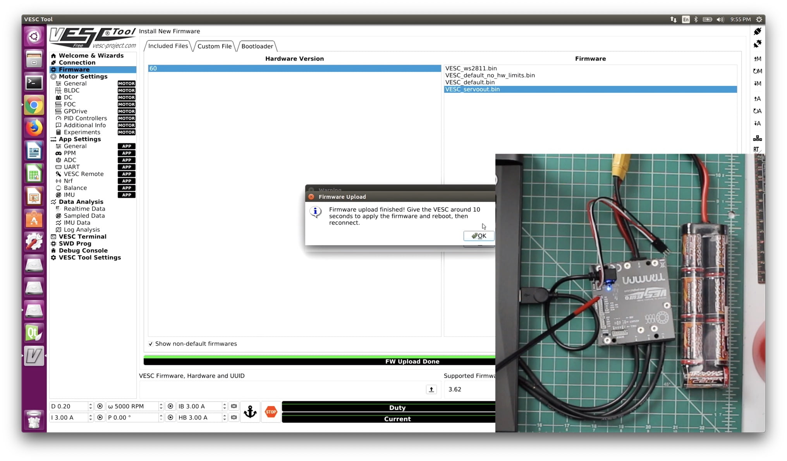Toggle Show non-default firmwares checkbox
This screenshot has width=787, height=461.
coord(151,344)
